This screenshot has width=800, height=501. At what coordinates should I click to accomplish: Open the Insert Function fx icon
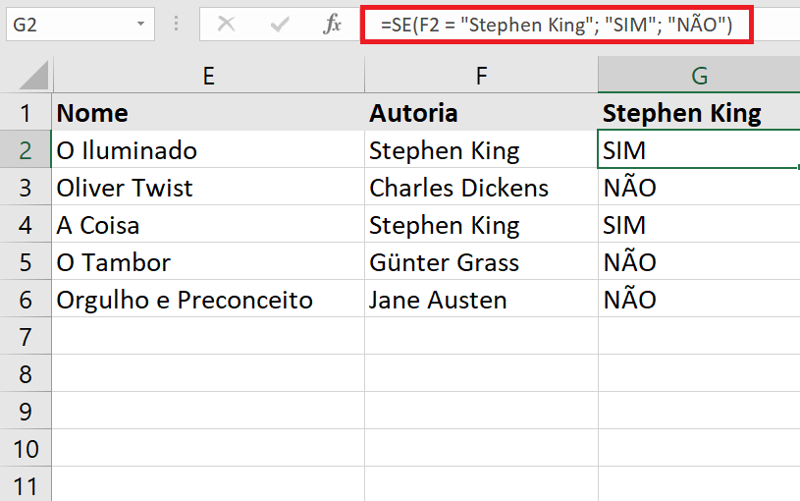332,24
